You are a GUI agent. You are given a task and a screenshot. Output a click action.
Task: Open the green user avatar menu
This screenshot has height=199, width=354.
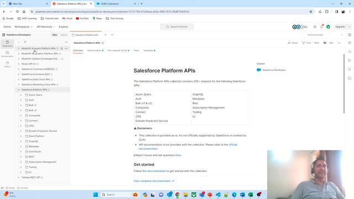328,27
